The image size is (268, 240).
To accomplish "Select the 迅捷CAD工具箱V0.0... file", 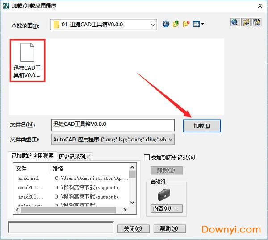I will pos(27,61).
